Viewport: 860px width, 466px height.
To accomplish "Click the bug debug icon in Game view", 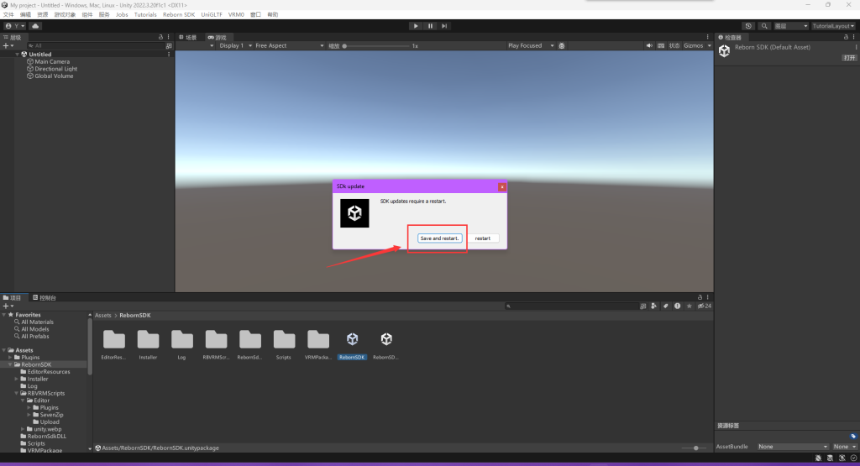I will point(562,45).
